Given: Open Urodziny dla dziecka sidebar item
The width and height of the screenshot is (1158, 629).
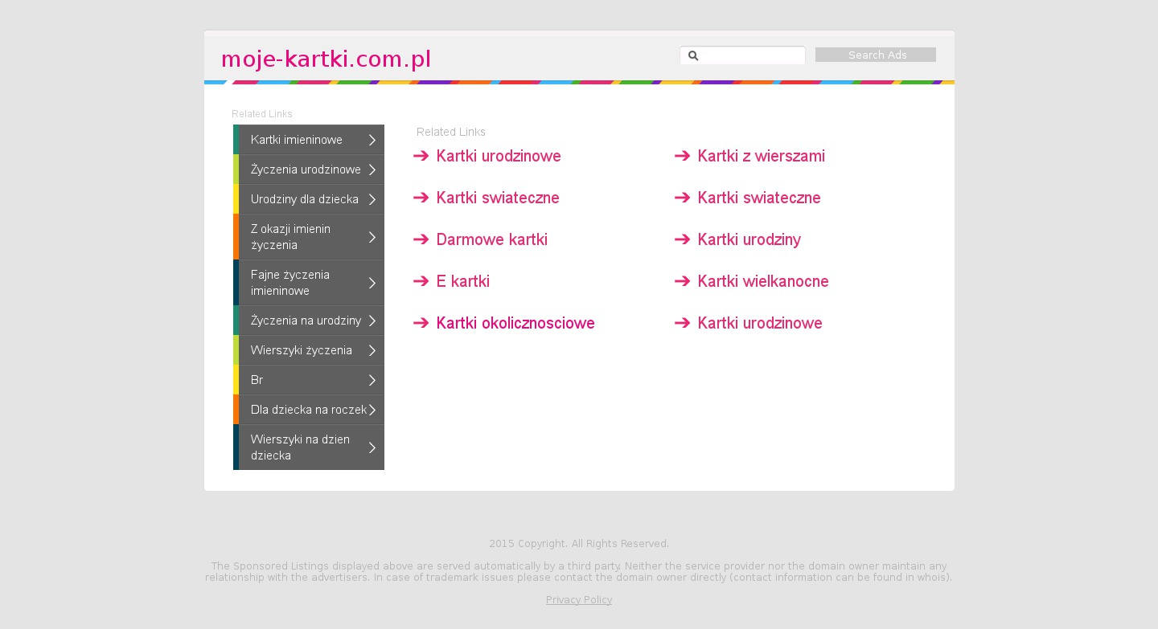Looking at the screenshot, I should pos(304,199).
